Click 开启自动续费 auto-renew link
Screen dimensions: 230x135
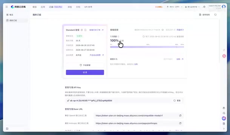[x=97, y=55]
